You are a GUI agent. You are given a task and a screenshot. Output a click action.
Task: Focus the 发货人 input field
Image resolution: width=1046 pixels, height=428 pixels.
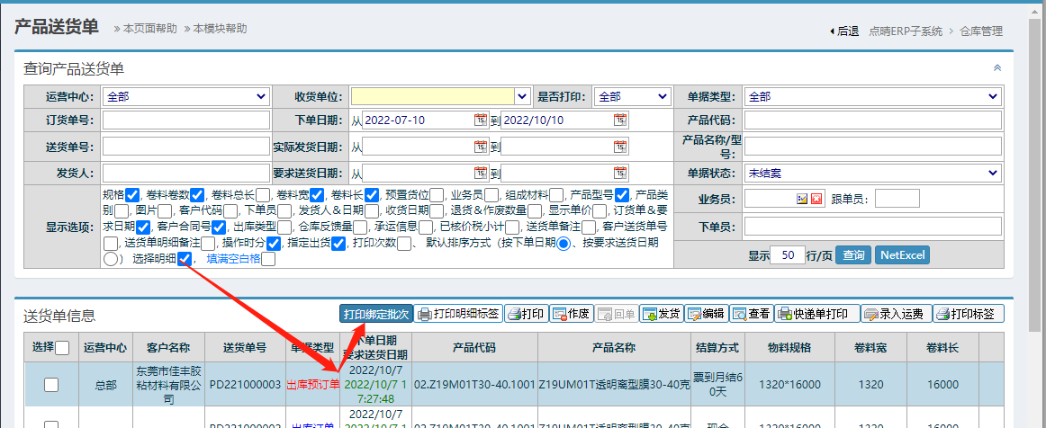point(186,174)
